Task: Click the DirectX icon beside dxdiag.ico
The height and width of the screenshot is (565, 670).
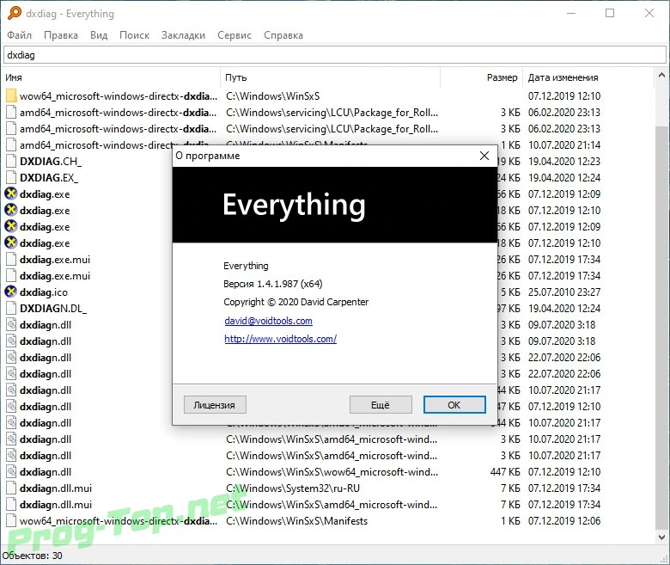Action: 10,292
